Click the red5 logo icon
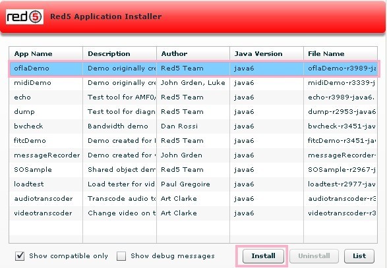Screen dimensions: 387x268 [x=24, y=16]
